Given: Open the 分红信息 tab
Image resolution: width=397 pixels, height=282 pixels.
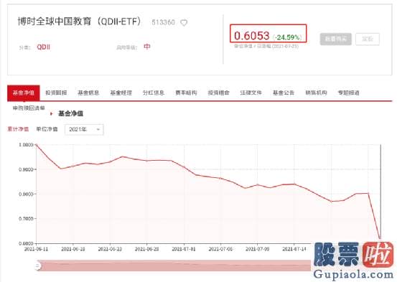Looking at the screenshot, I should (x=154, y=93).
